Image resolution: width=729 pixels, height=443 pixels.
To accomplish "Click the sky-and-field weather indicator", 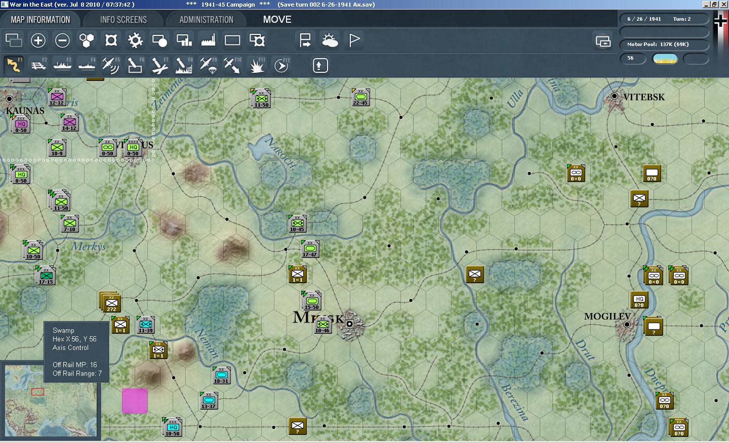I will [665, 59].
